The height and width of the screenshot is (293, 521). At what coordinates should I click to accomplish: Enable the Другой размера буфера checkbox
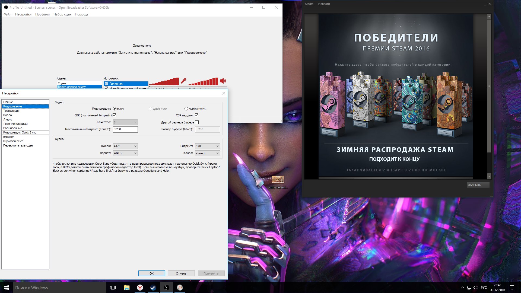coord(197,122)
